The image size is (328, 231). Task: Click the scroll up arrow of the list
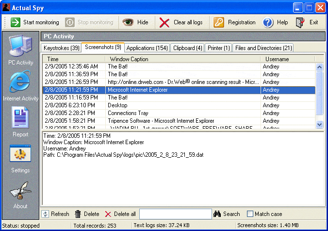319,67
